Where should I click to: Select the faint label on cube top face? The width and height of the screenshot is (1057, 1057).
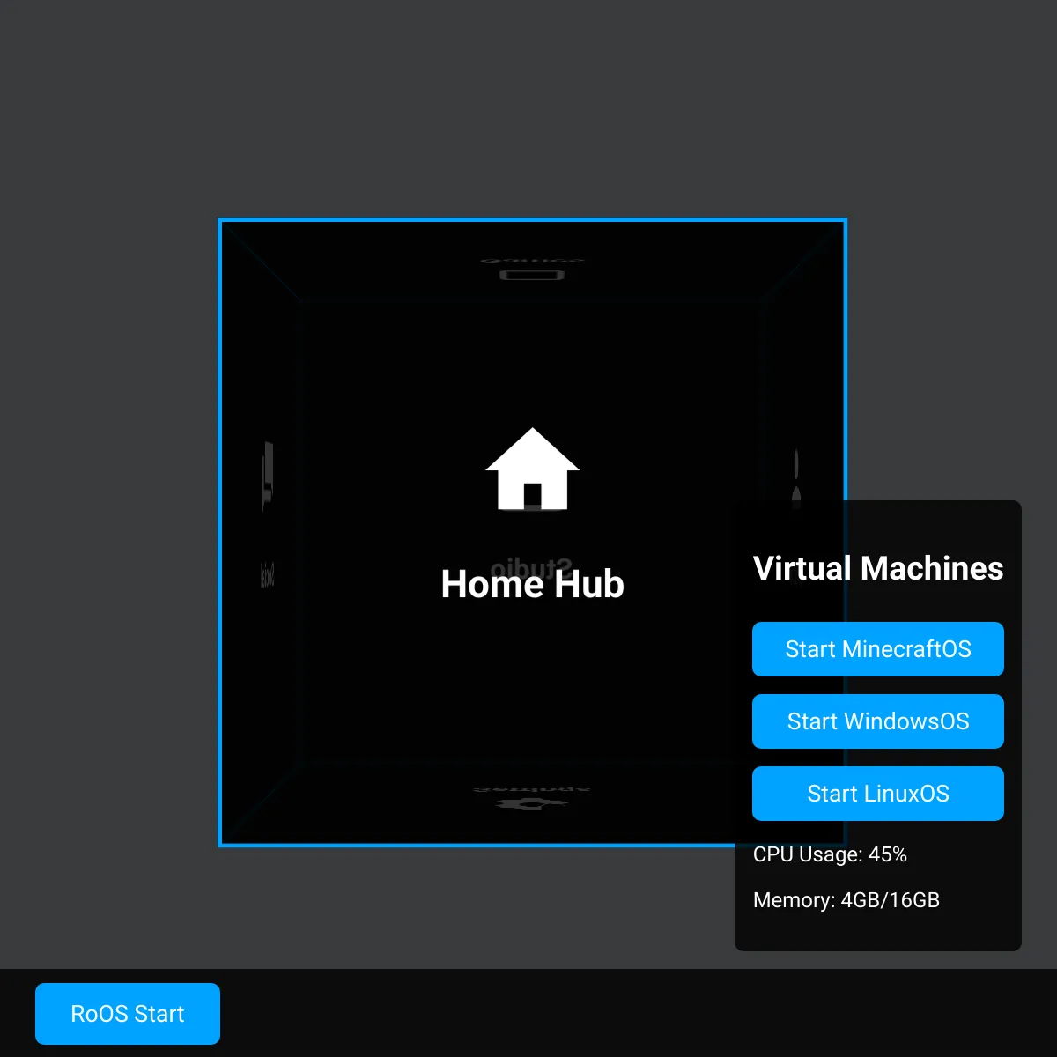point(532,261)
